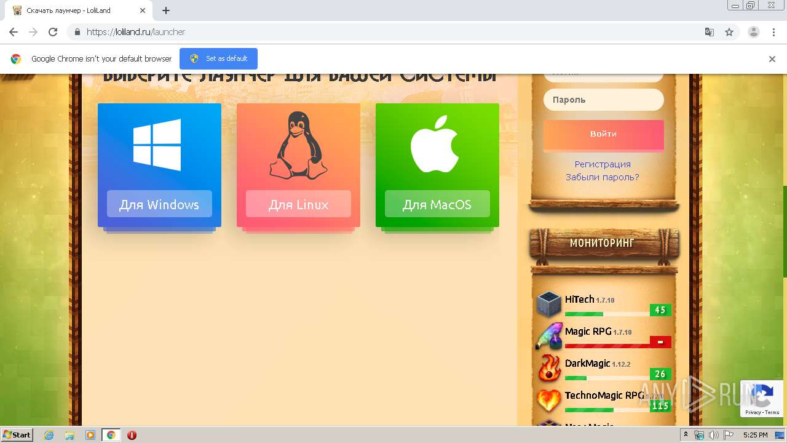Image resolution: width=787 pixels, height=443 pixels.
Task: Click the Пароль password field
Action: coord(604,100)
